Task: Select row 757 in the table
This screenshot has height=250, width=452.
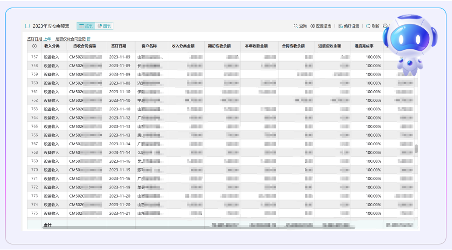Action: pos(34,57)
